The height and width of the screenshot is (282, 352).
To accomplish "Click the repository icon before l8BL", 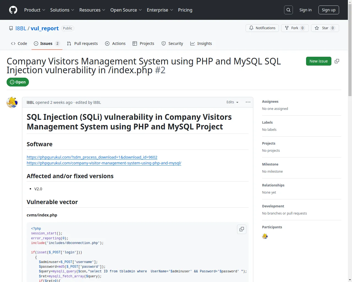I will (x=11, y=28).
